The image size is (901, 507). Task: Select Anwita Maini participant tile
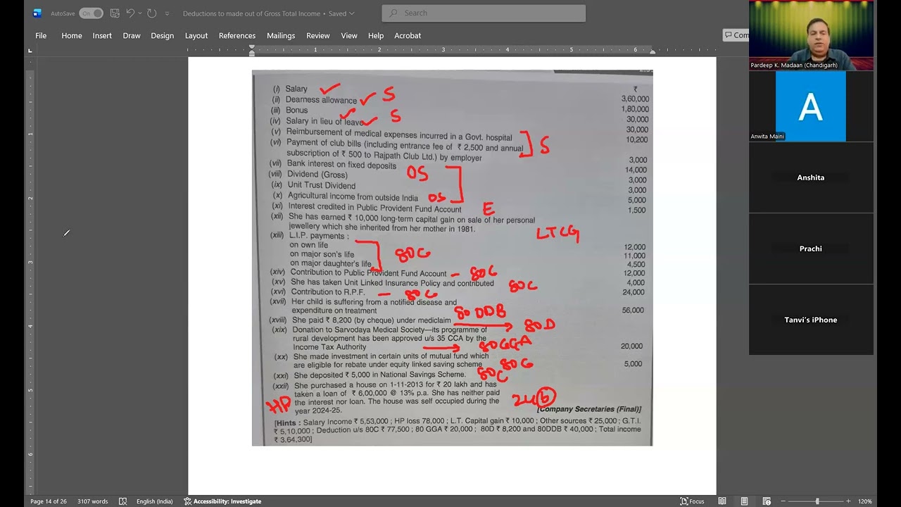point(811,106)
